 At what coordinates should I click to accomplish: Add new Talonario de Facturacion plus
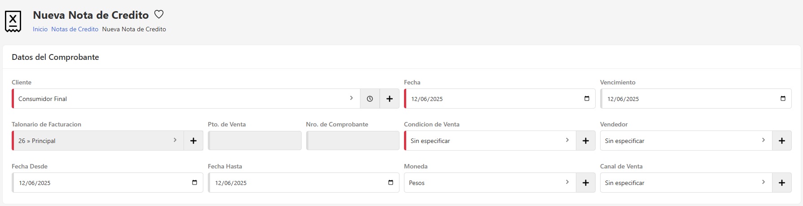193,141
